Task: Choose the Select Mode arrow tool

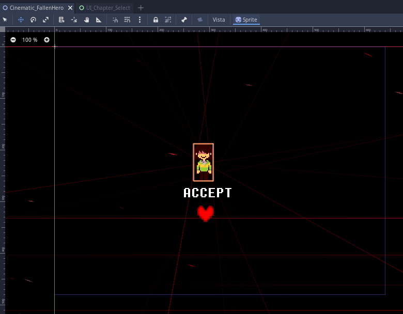Action: (x=5, y=20)
